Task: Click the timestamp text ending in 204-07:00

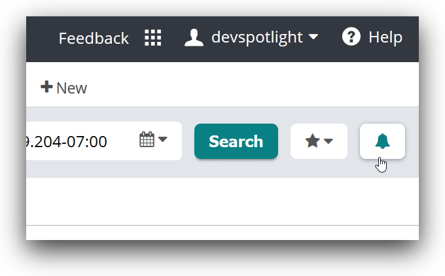Action: (x=65, y=141)
